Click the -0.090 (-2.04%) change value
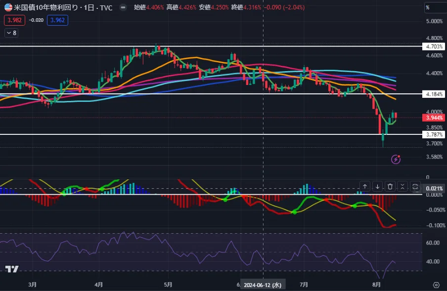Viewport: 447px width, 291px height. (x=284, y=7)
